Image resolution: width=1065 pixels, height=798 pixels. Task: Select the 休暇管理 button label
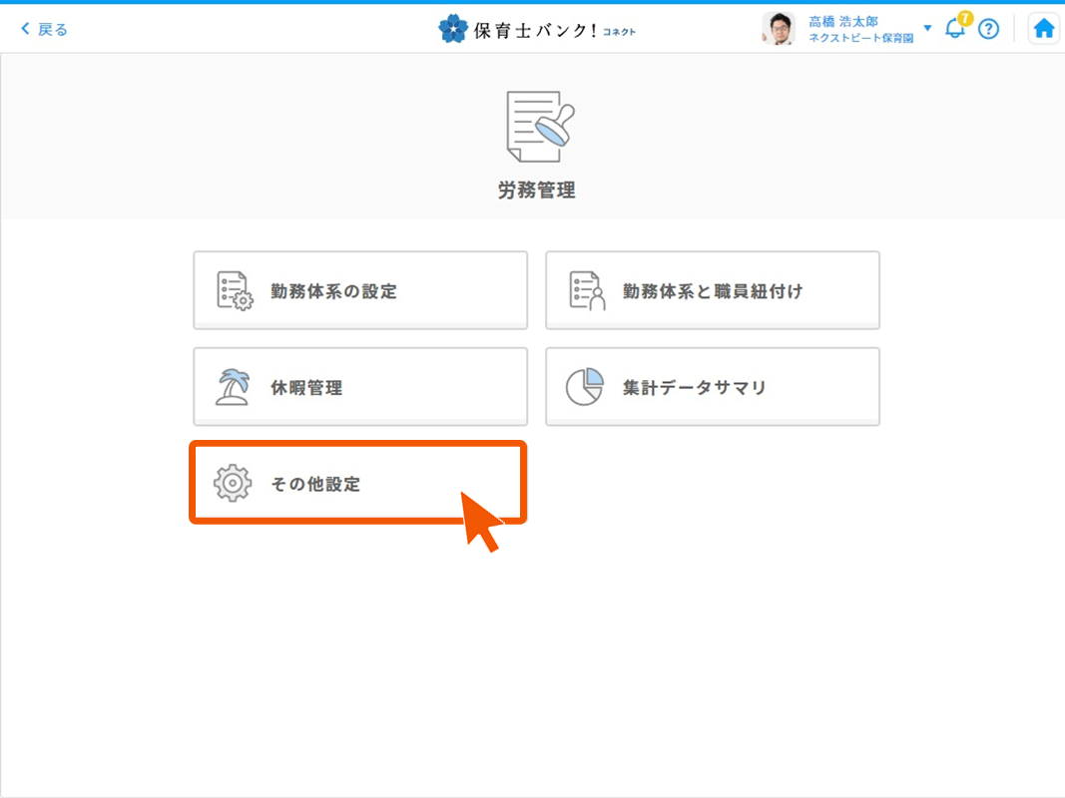pyautogui.click(x=306, y=388)
